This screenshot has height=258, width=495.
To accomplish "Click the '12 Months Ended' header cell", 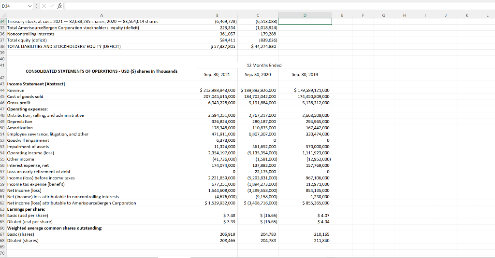I will click(264, 65).
